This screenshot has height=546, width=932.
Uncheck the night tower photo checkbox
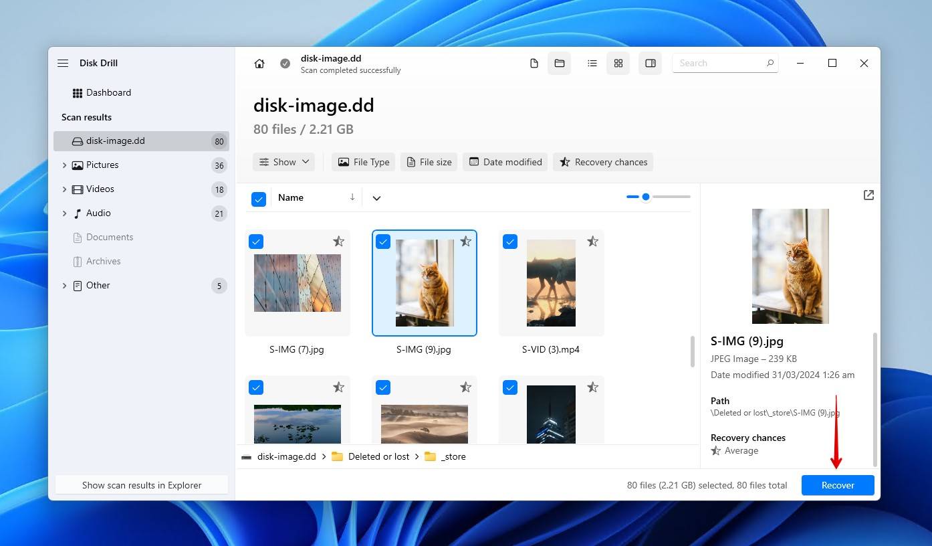click(x=510, y=387)
